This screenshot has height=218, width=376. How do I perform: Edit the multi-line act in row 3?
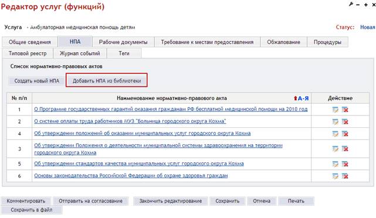[x=336, y=149]
